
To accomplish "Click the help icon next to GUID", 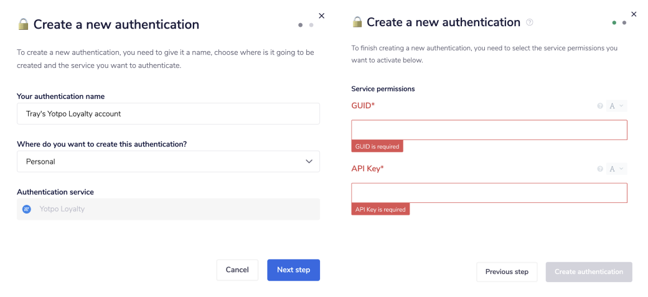I will click(x=600, y=106).
